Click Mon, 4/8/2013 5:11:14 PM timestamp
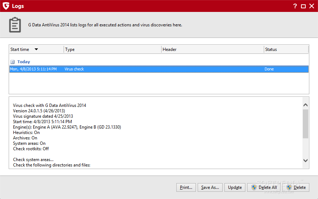Image resolution: width=318 pixels, height=199 pixels. point(33,69)
